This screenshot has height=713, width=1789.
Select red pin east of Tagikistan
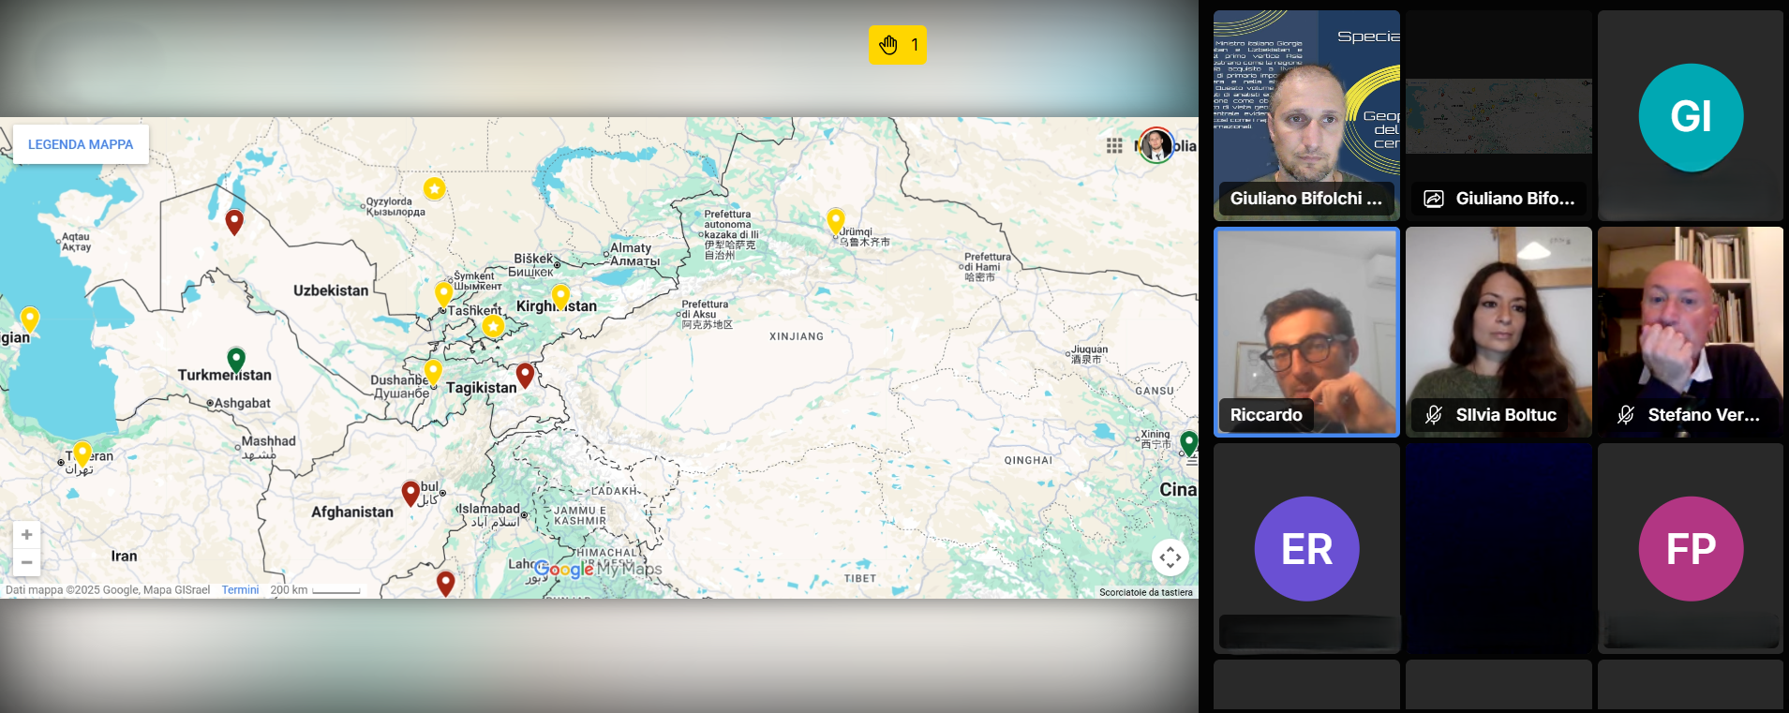(x=526, y=376)
